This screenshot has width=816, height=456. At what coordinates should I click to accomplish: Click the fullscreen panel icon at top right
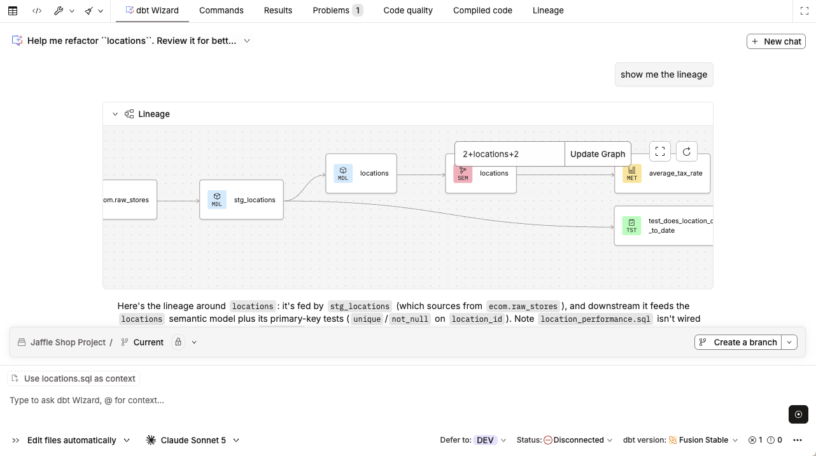(x=804, y=11)
